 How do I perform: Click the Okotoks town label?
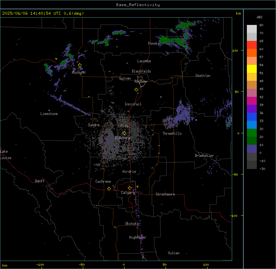pyautogui.click(x=132, y=224)
